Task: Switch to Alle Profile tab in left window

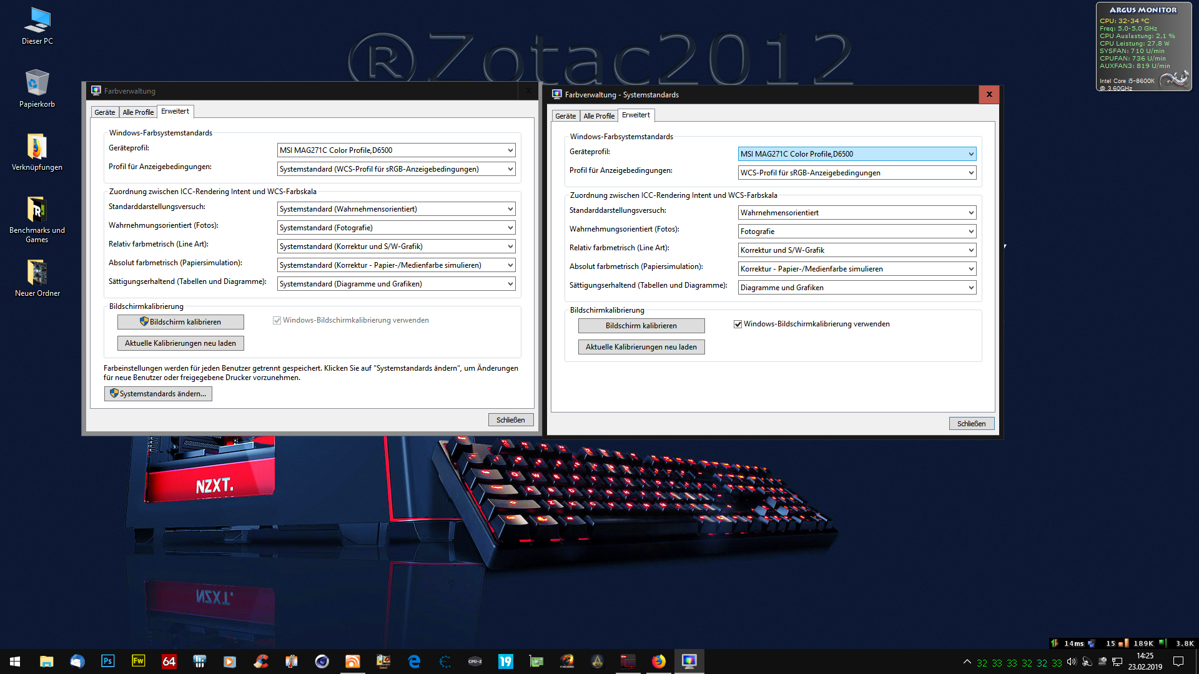Action: pyautogui.click(x=138, y=112)
